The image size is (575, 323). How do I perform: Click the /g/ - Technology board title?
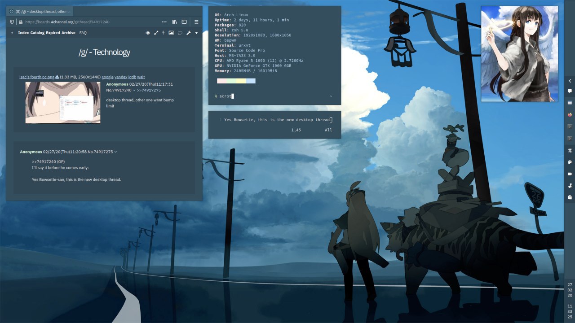click(x=104, y=52)
